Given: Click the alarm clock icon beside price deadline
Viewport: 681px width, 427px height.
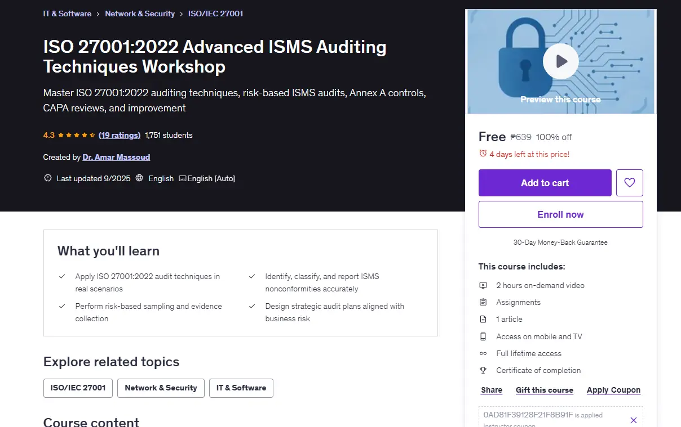Looking at the screenshot, I should (483, 154).
